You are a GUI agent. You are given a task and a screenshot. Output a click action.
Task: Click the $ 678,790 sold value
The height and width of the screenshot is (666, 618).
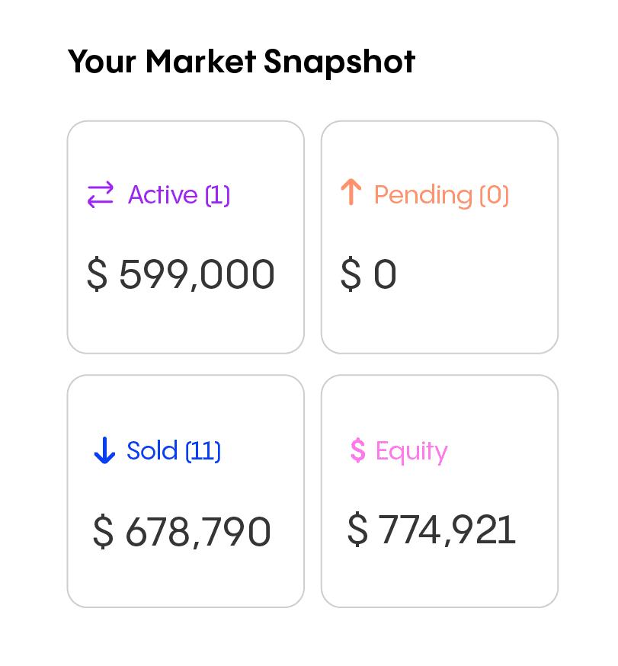(182, 531)
